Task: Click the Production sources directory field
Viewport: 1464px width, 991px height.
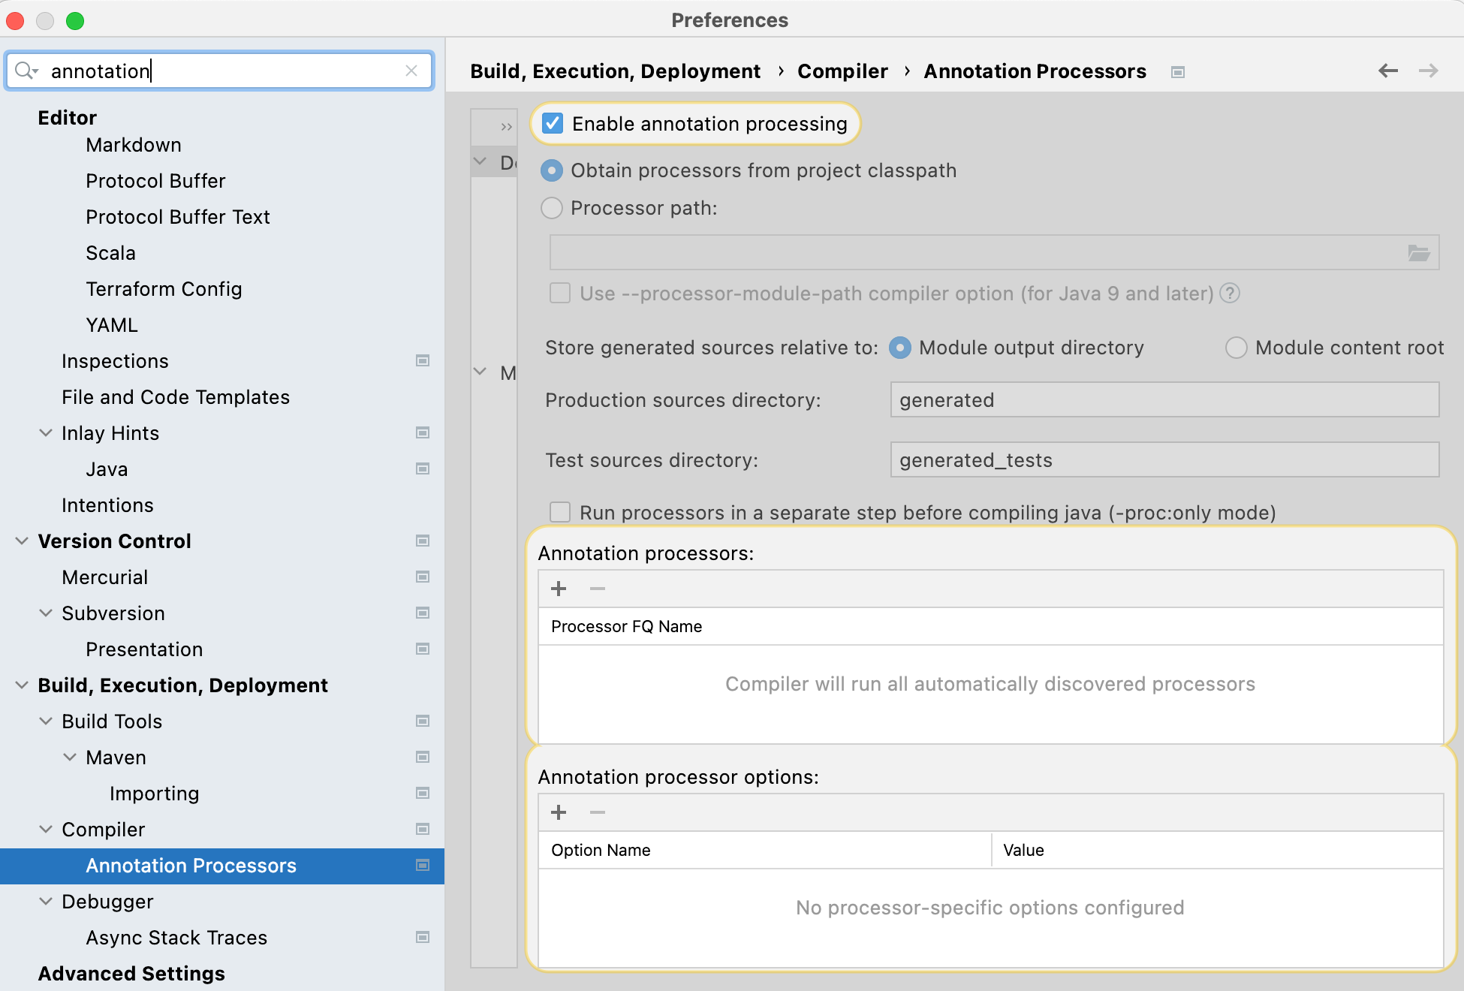Action: pos(1164,400)
